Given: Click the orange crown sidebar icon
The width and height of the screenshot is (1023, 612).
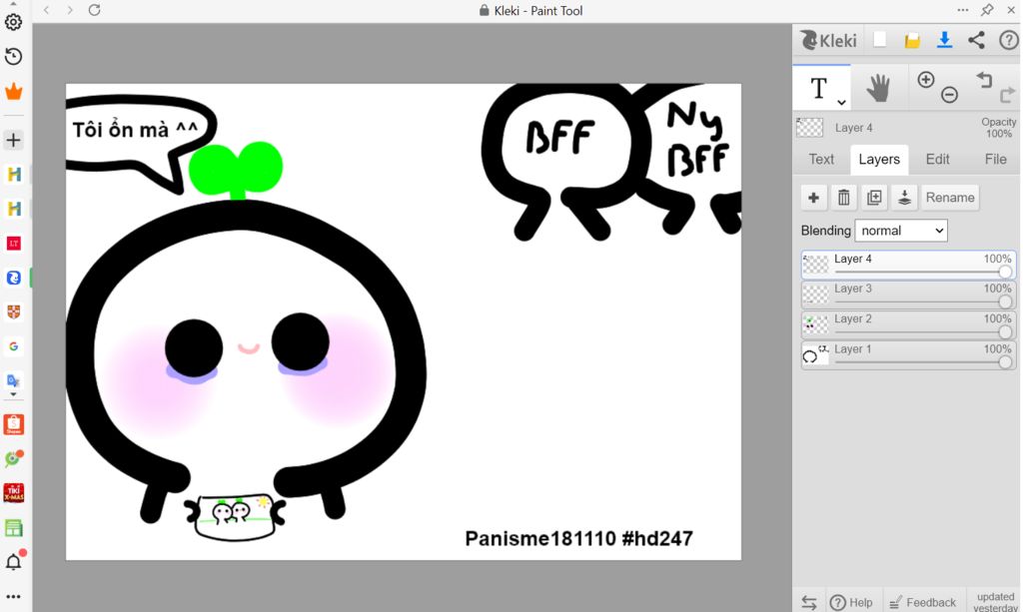Looking at the screenshot, I should [13, 91].
